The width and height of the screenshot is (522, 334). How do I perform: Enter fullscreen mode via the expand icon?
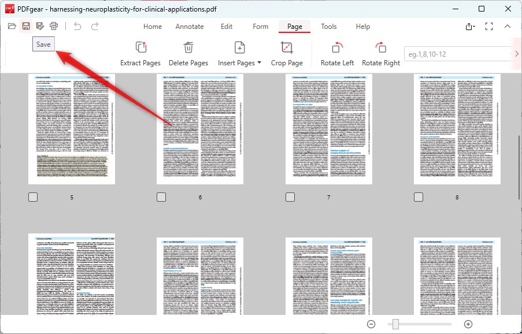(489, 26)
